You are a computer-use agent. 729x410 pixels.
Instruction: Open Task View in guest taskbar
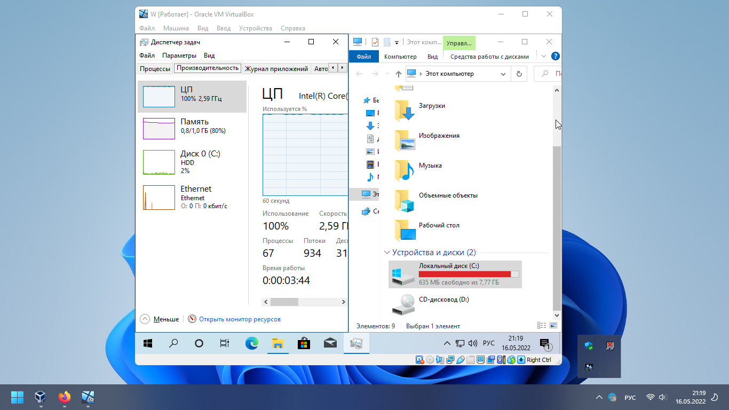[225, 343]
